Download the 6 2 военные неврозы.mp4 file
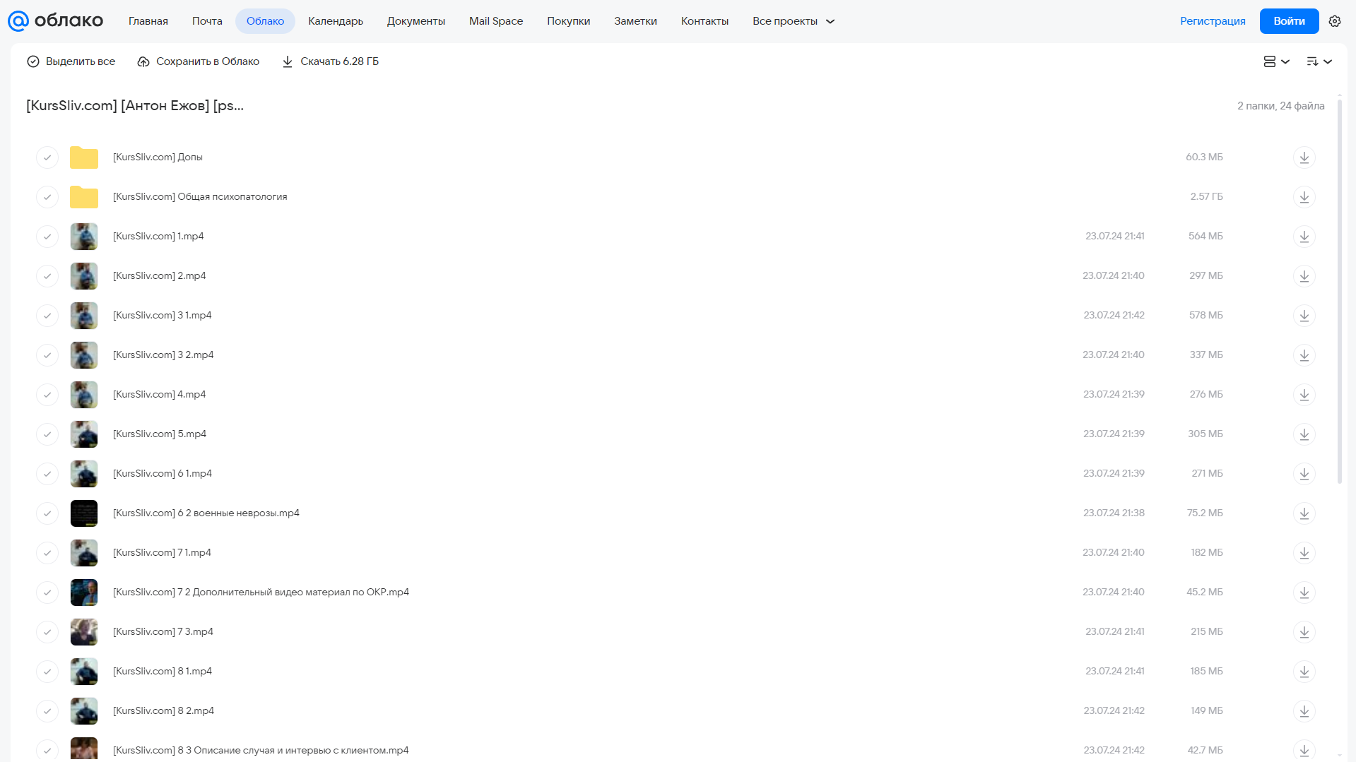The width and height of the screenshot is (1356, 762). click(x=1304, y=513)
